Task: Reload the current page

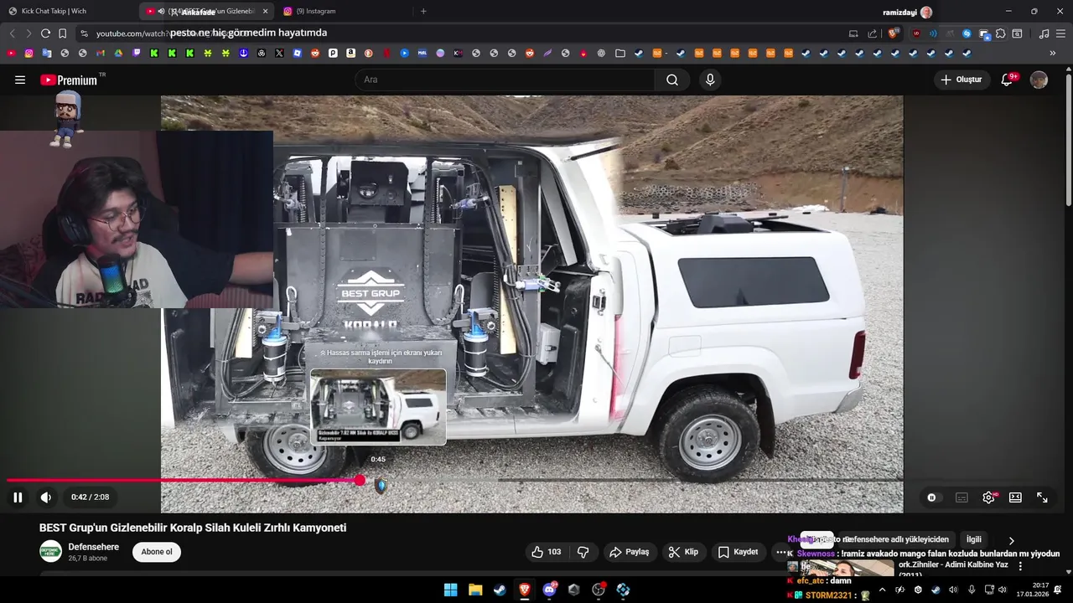Action: [45, 33]
